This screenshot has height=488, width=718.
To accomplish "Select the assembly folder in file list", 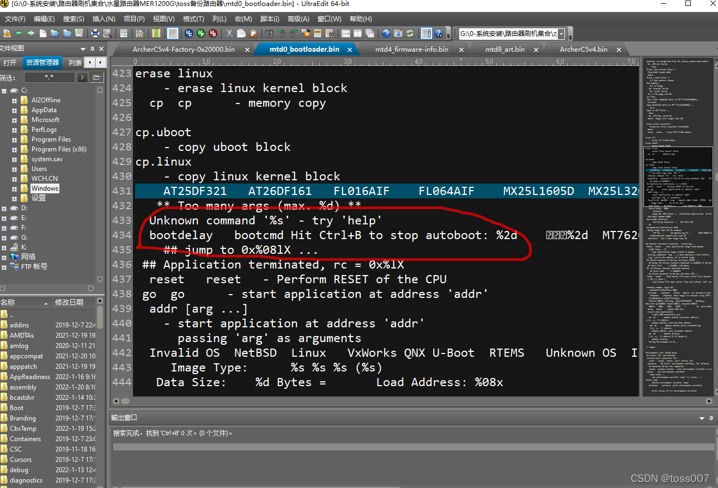I will [x=23, y=387].
